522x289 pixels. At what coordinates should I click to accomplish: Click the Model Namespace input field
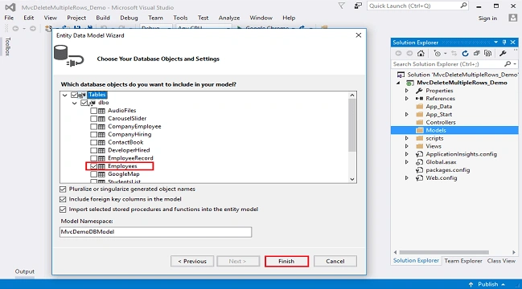click(155, 232)
